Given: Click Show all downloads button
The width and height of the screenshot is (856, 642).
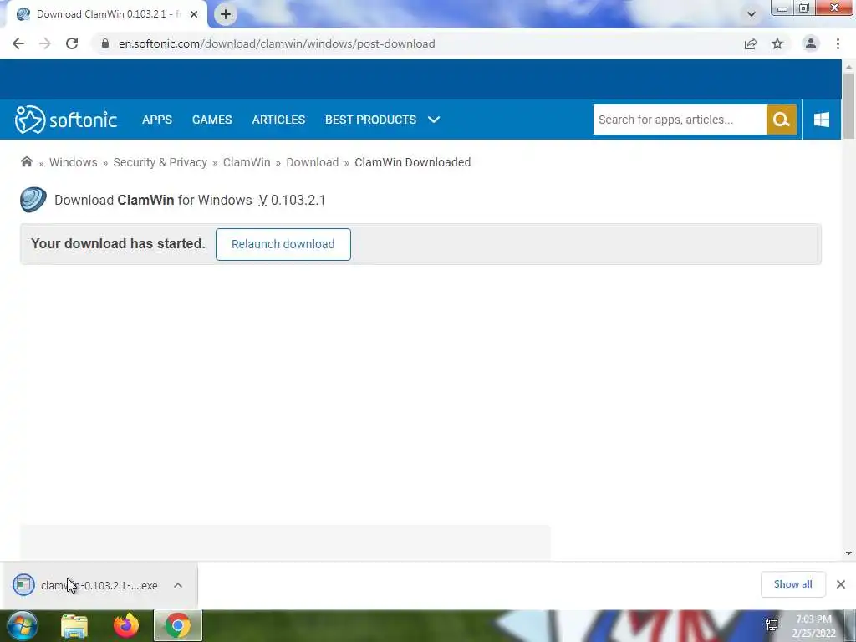Looking at the screenshot, I should [792, 584].
